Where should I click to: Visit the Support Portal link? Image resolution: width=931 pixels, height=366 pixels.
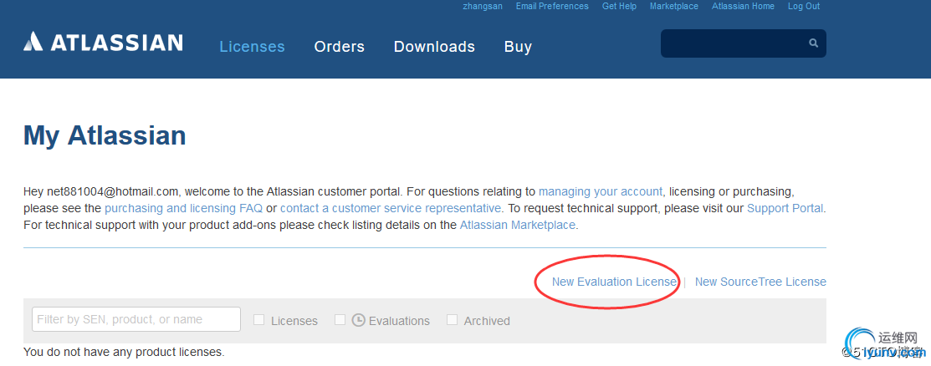(x=785, y=208)
